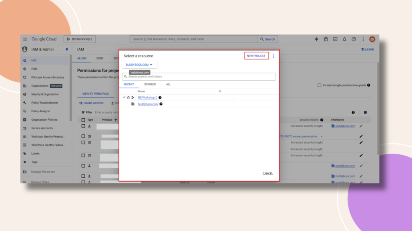Open the user account avatar

pos(372,39)
